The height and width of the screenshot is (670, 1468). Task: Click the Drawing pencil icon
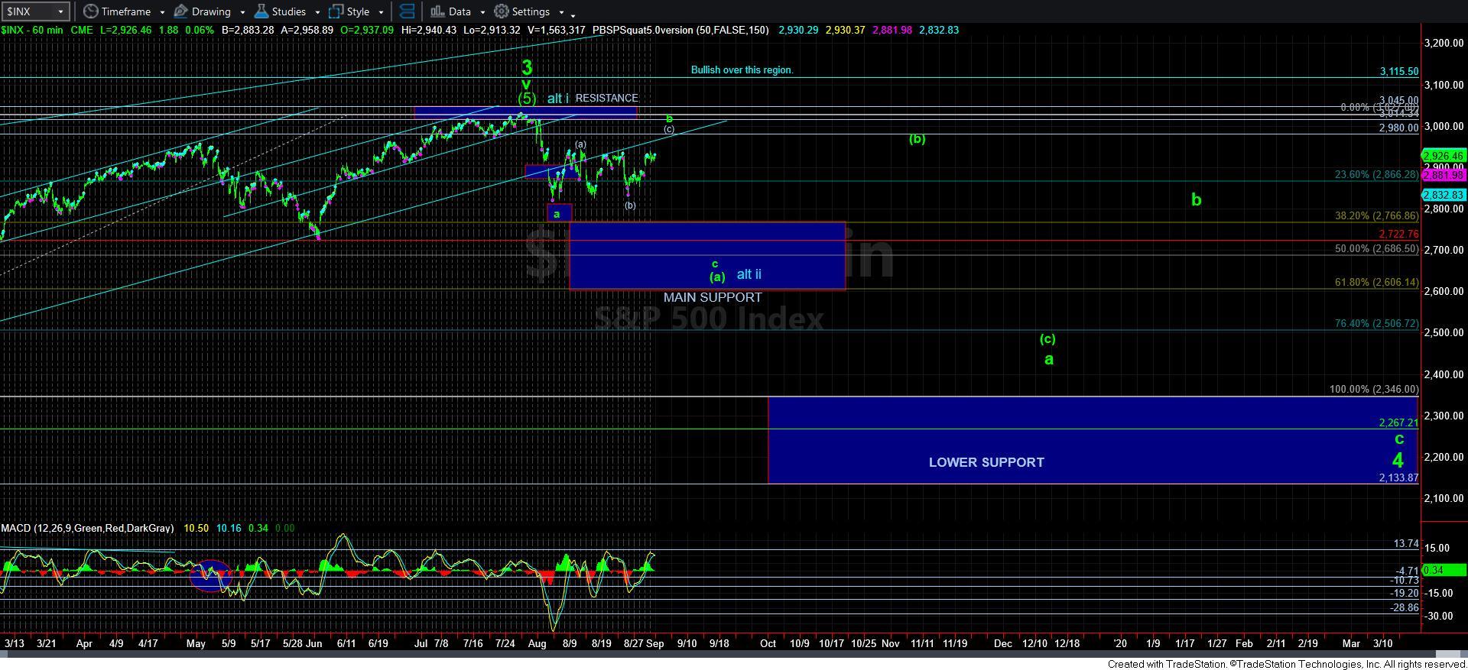point(181,11)
